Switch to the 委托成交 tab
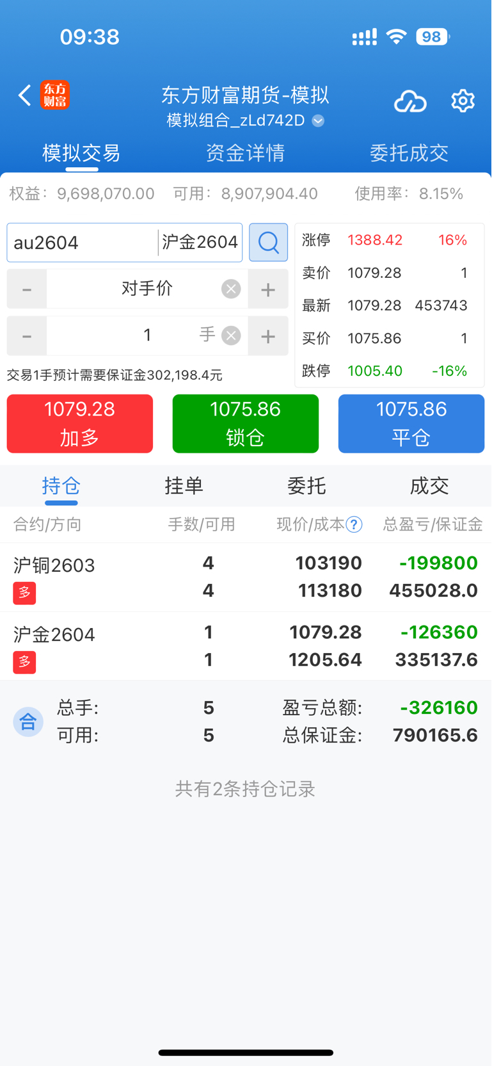 tap(409, 153)
